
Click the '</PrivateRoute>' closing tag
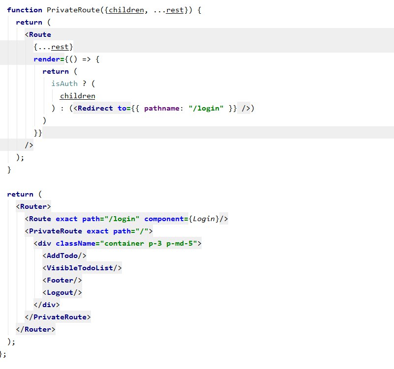coord(58,317)
